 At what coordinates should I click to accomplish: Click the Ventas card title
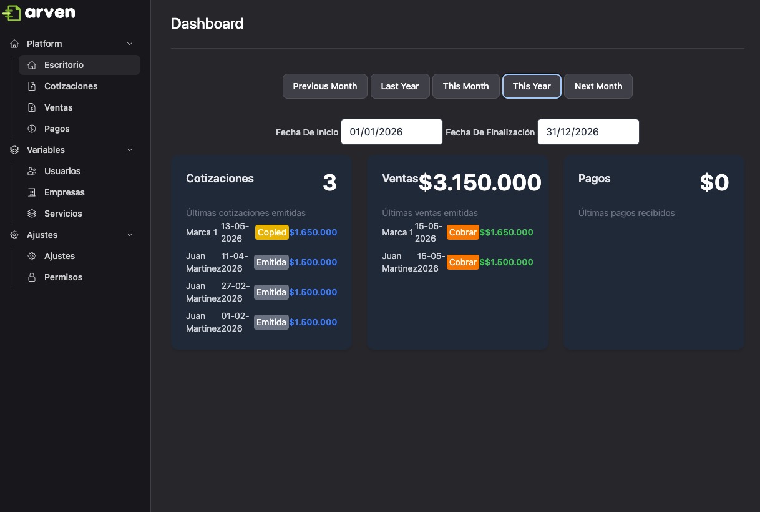coord(400,179)
